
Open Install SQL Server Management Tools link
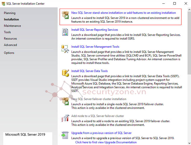[x=95, y=47]
